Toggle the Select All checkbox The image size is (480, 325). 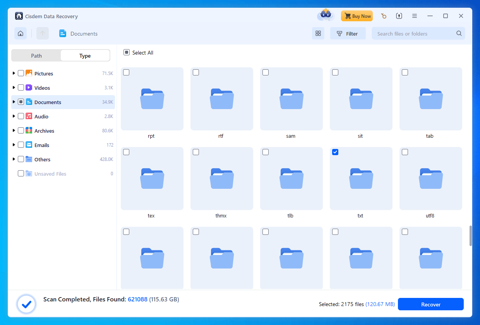coord(126,53)
